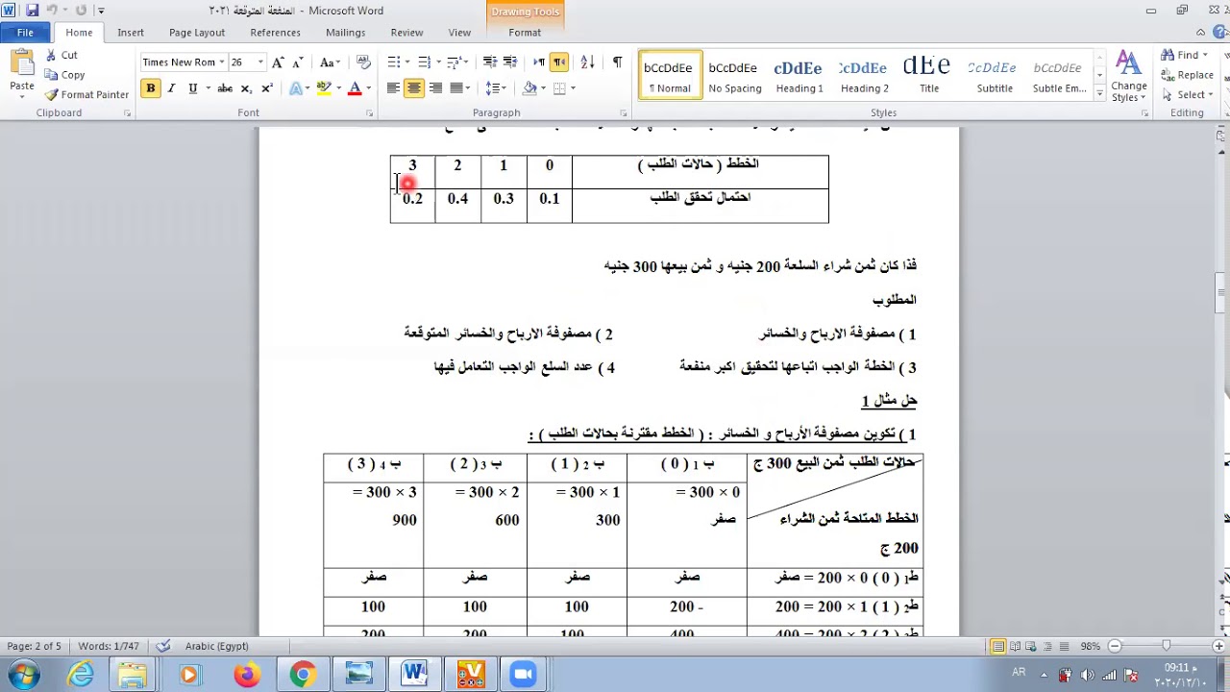The width and height of the screenshot is (1230, 692).
Task: Open the Bullets dropdown
Action: pos(407,62)
